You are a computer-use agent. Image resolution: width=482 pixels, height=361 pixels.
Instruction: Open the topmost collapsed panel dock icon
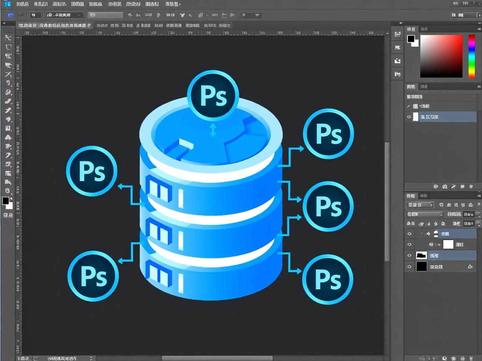point(397,35)
